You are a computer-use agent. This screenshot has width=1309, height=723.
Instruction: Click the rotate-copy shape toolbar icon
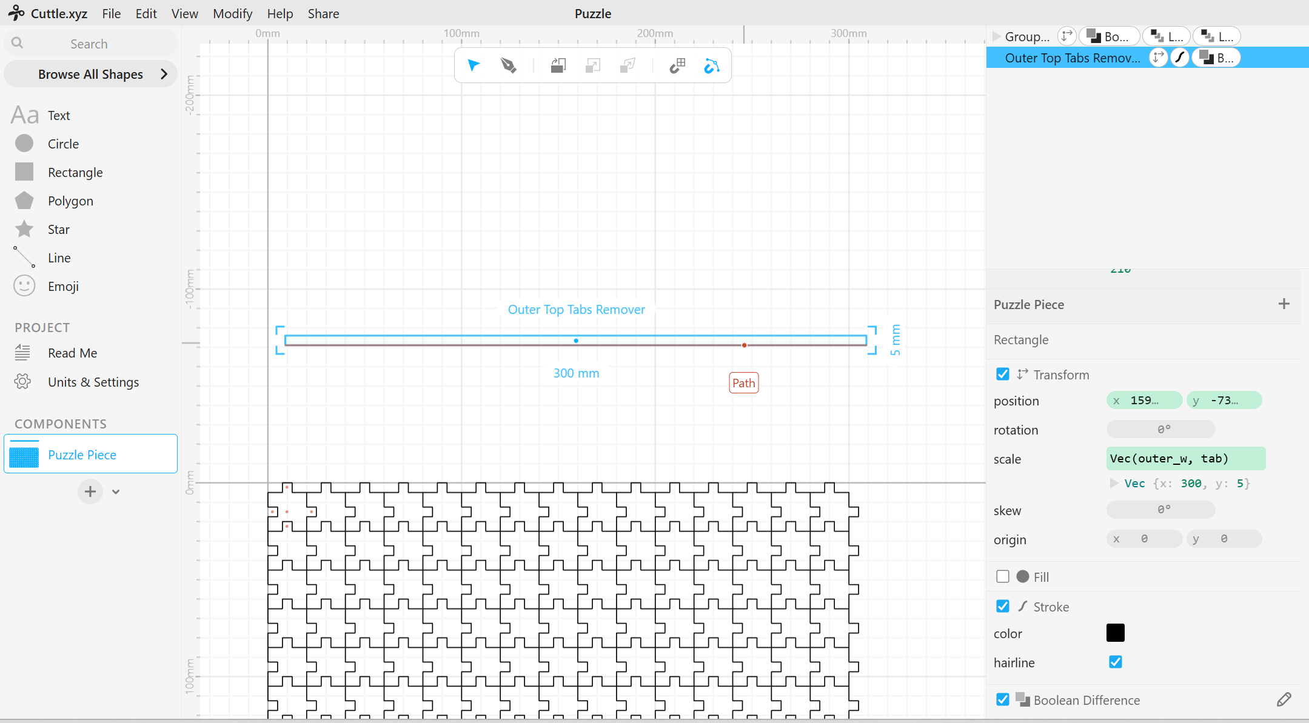click(558, 65)
